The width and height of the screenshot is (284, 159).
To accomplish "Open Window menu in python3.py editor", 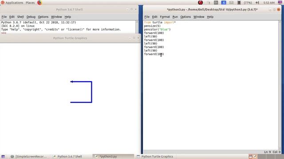I will 199,17.
